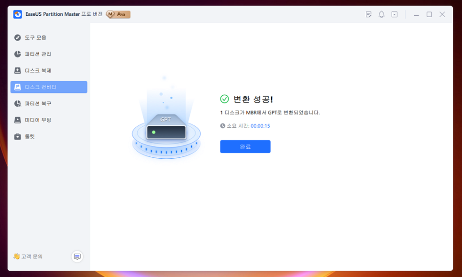
Task: Open the task list note icon in title bar
Action: pyautogui.click(x=369, y=14)
